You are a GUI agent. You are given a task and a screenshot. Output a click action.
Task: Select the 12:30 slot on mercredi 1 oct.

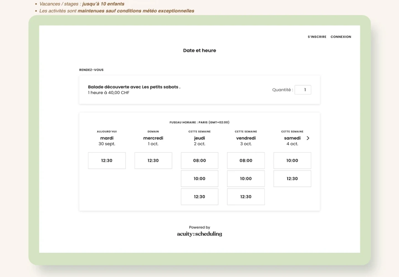pyautogui.click(x=153, y=161)
